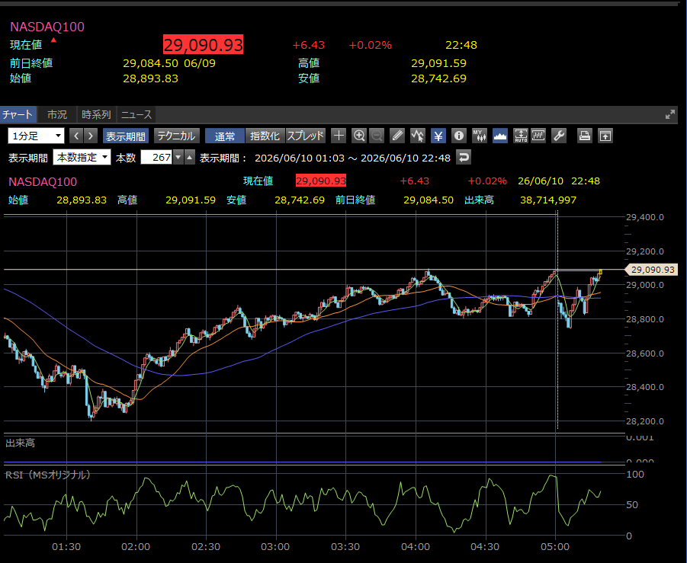Open the テクニカル indicators button
This screenshot has height=563, width=687.
[x=177, y=136]
